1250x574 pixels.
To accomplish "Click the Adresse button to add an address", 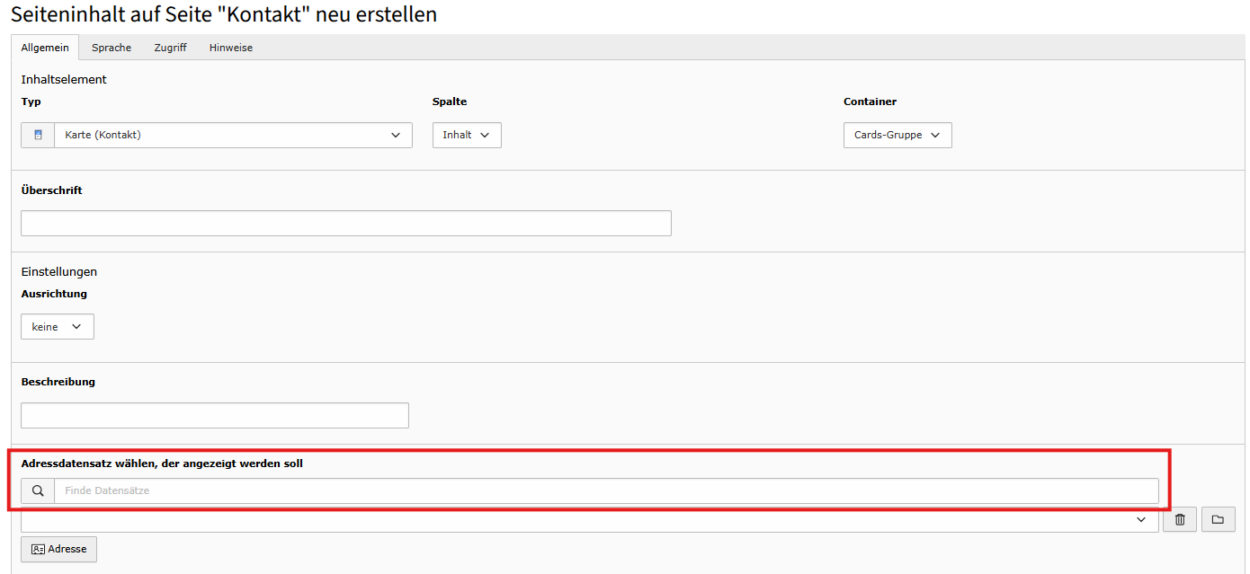I will pos(58,549).
